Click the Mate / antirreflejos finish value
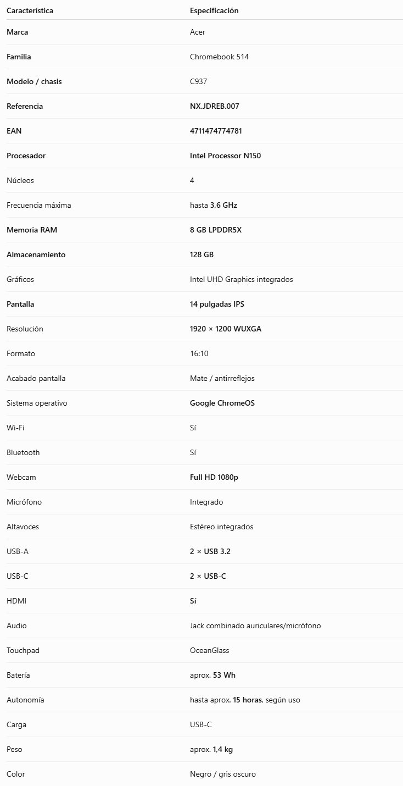The width and height of the screenshot is (403, 786). (222, 378)
